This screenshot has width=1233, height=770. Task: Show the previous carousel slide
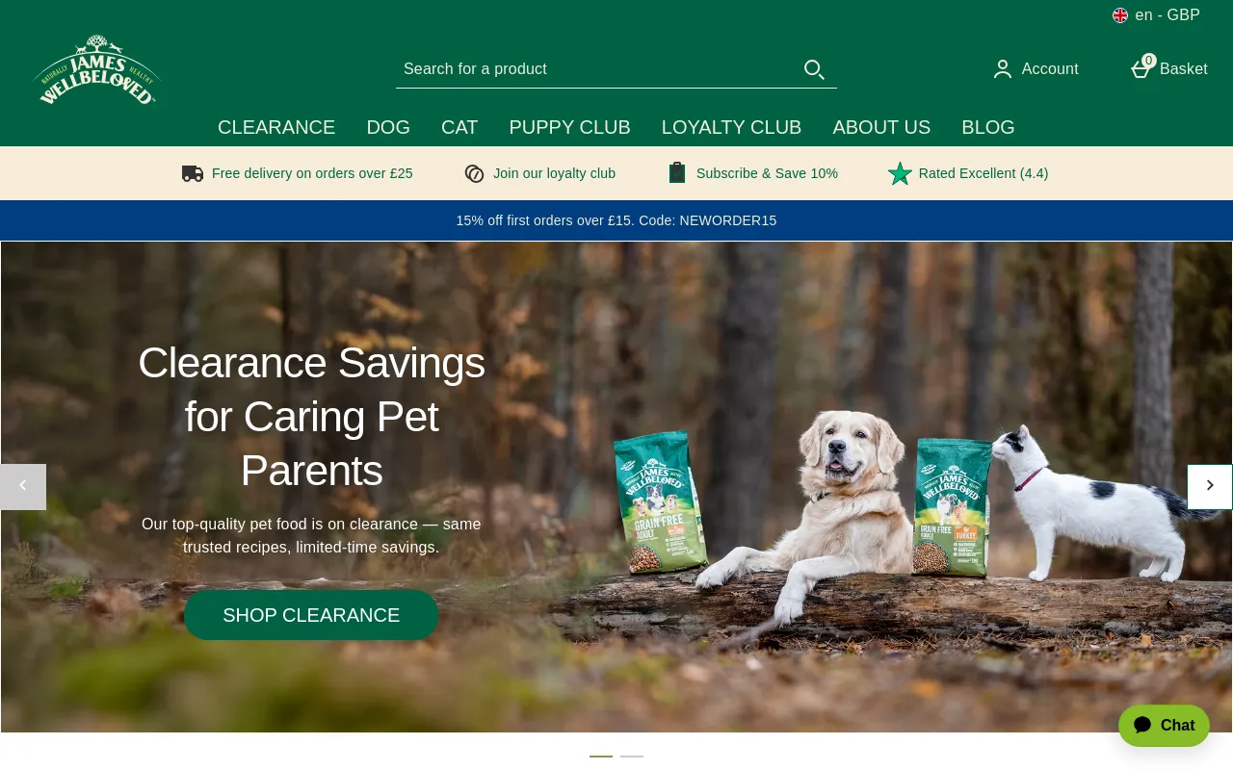23,486
